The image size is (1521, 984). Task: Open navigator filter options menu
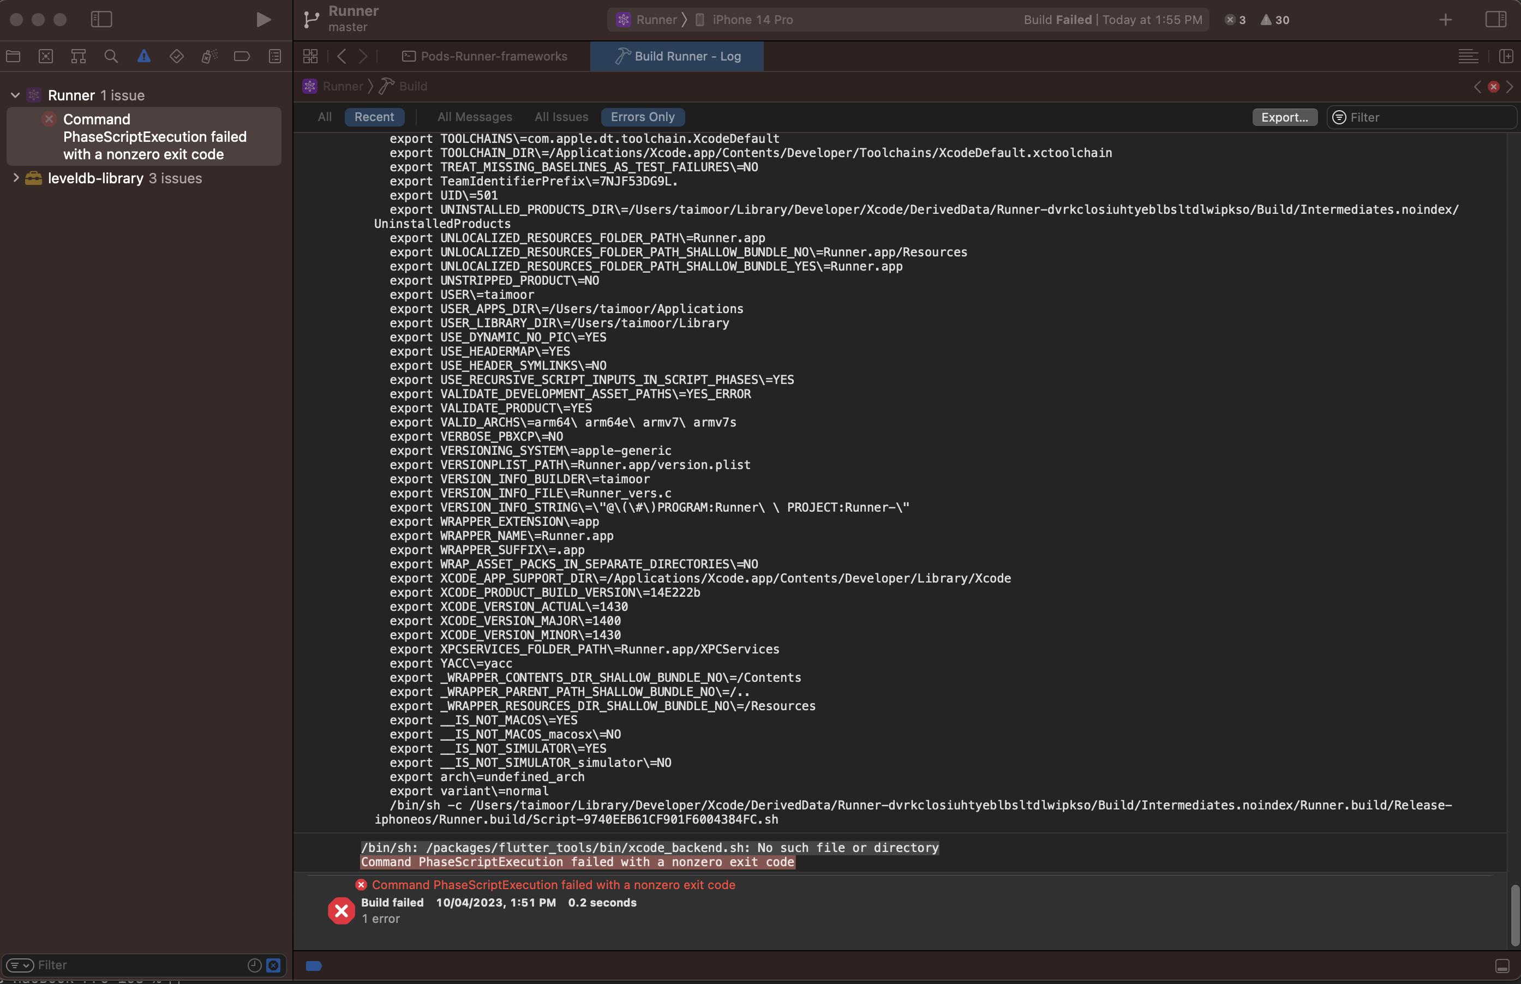pos(20,965)
